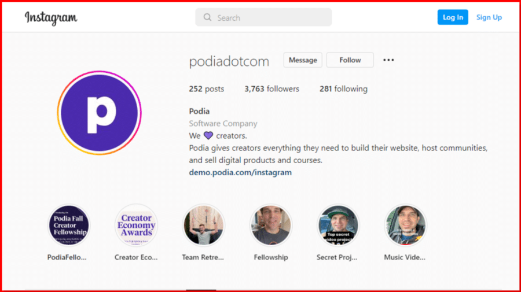Image resolution: width=521 pixels, height=292 pixels.
Task: Open Fellowship story highlight
Action: (271, 226)
